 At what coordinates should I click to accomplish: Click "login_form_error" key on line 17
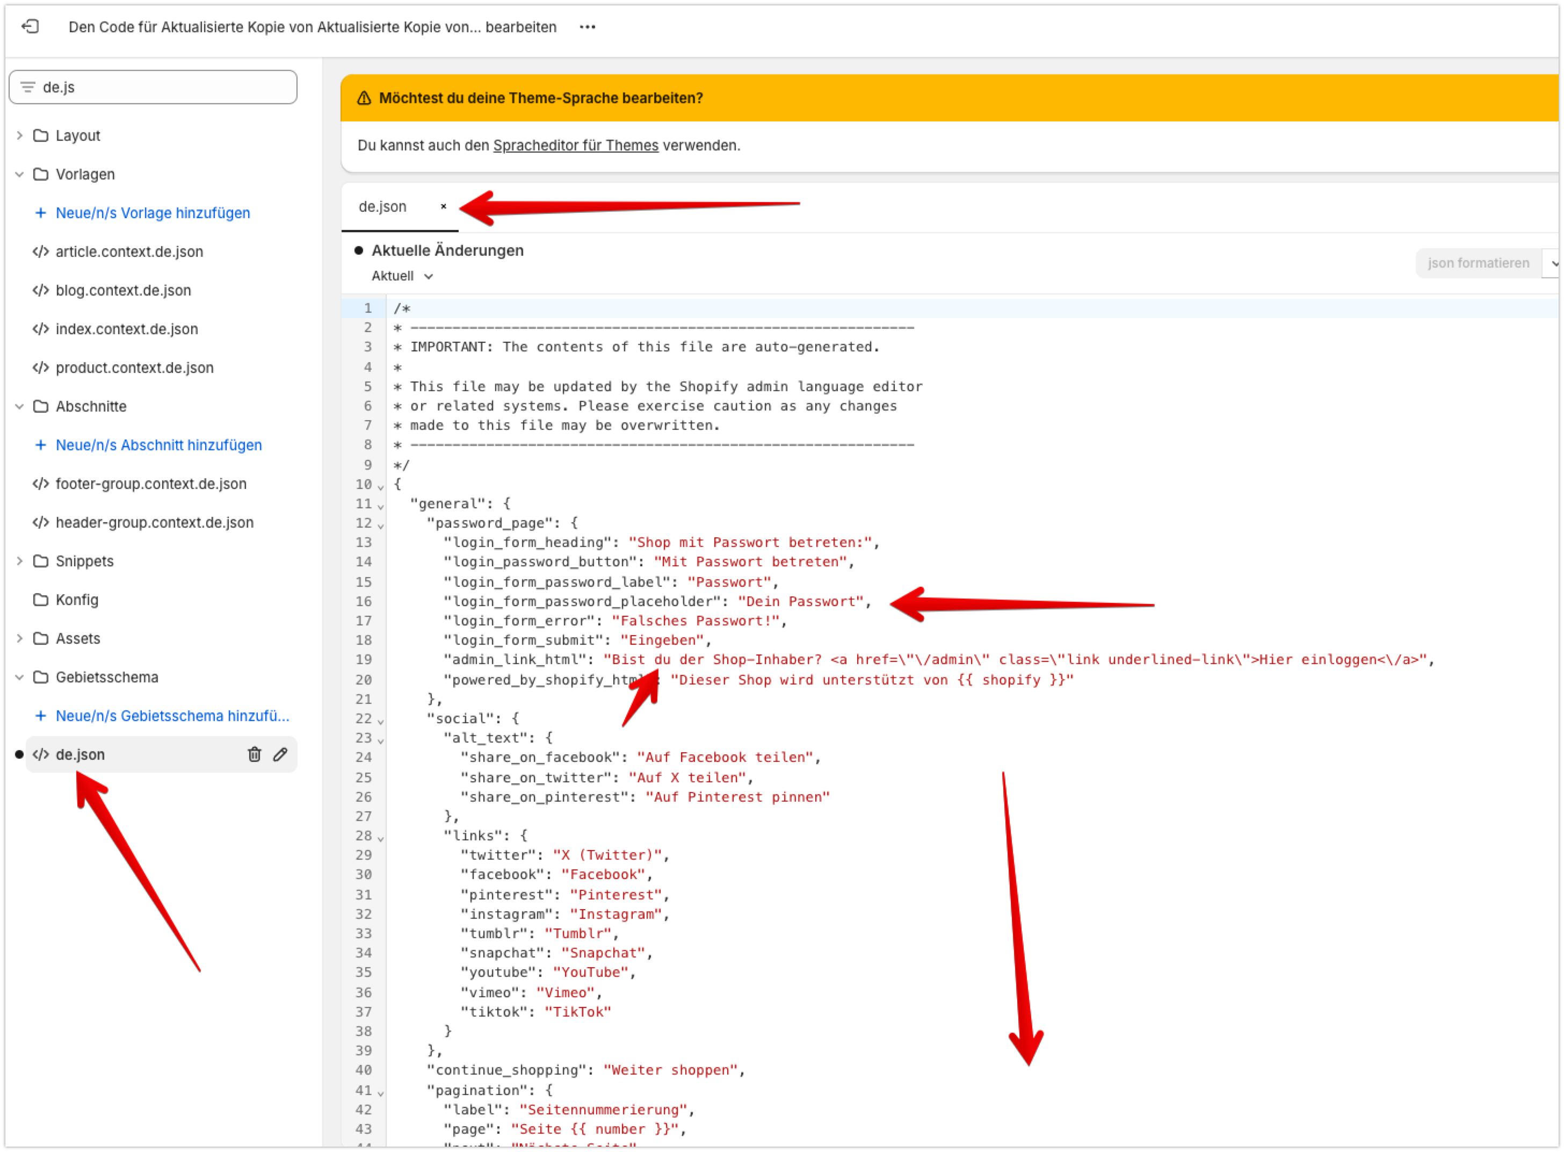pyautogui.click(x=519, y=621)
